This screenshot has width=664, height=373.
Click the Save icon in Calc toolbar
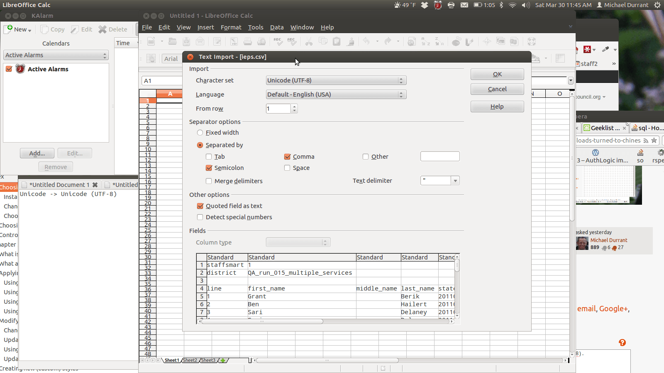[186, 41]
